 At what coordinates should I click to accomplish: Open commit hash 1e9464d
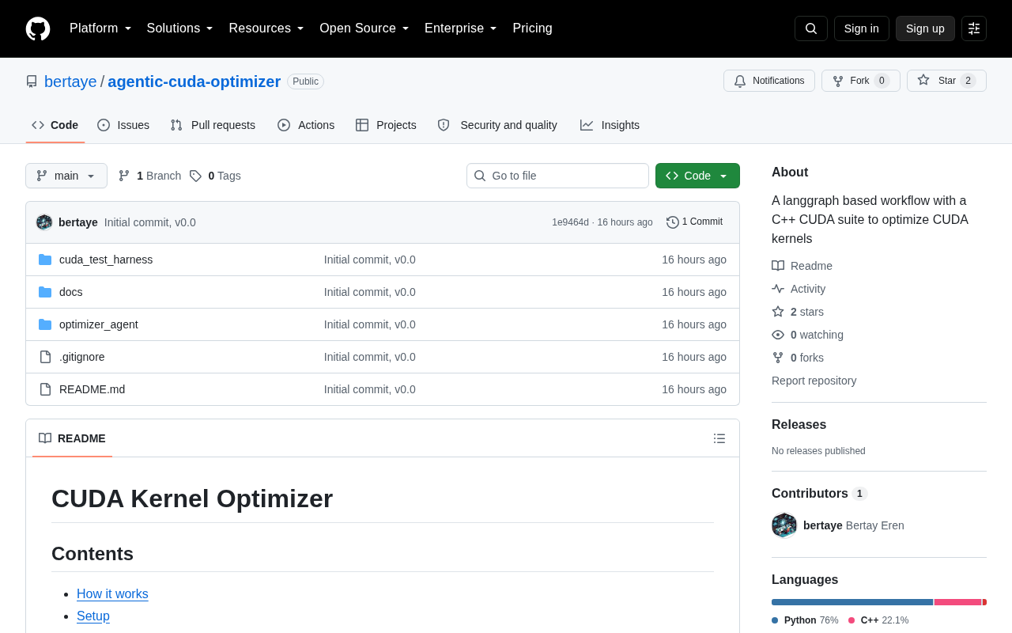pyautogui.click(x=570, y=222)
